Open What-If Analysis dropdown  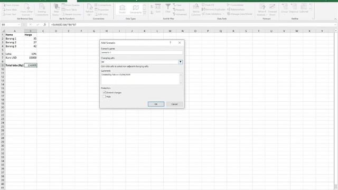pos(262,10)
